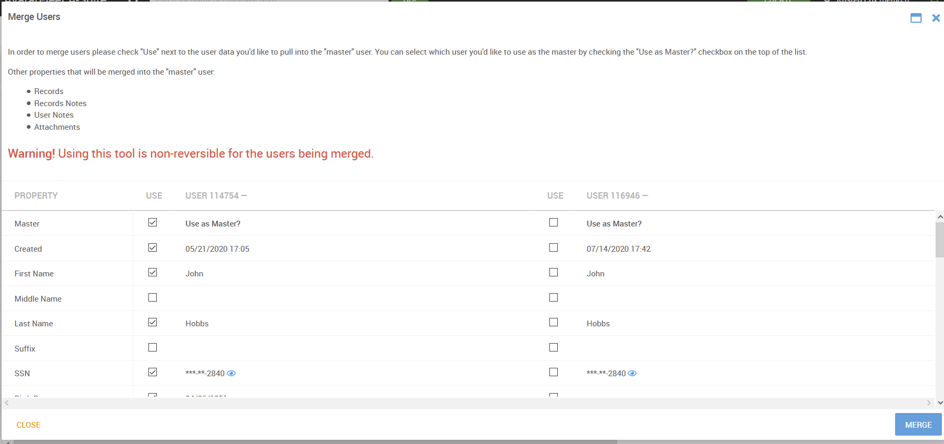Click the red Warning message text
Image resolution: width=944 pixels, height=444 pixels.
[190, 153]
